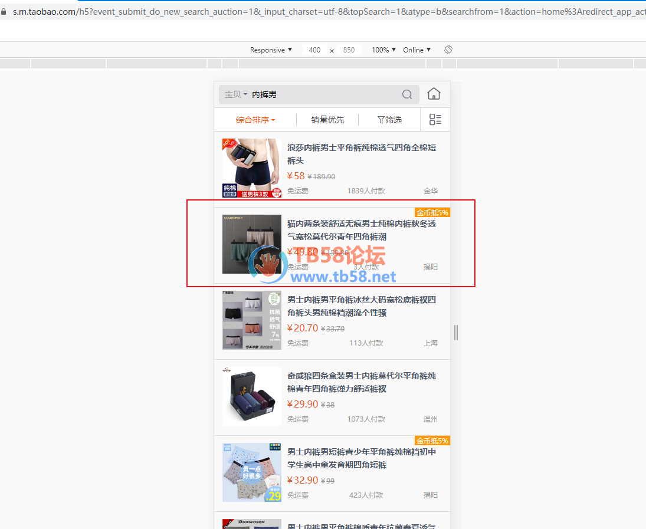
Task: Open the 100% zoom dropdown
Action: pyautogui.click(x=383, y=50)
